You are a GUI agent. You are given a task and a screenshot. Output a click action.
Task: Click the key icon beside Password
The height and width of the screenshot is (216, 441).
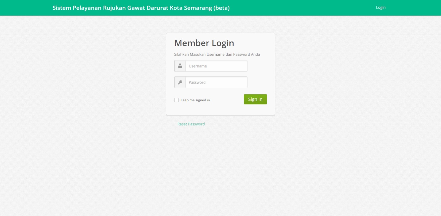point(180,82)
